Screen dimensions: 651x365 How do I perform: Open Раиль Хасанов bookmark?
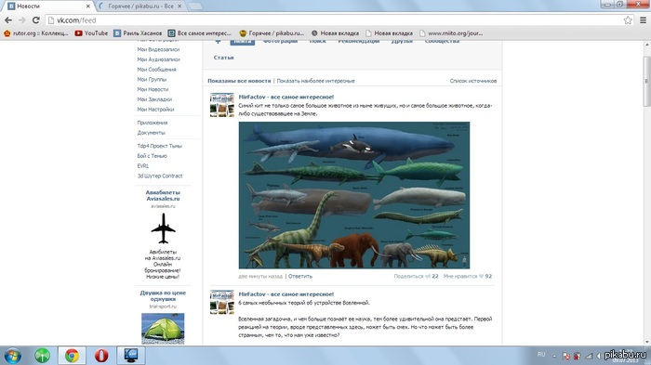(138, 33)
